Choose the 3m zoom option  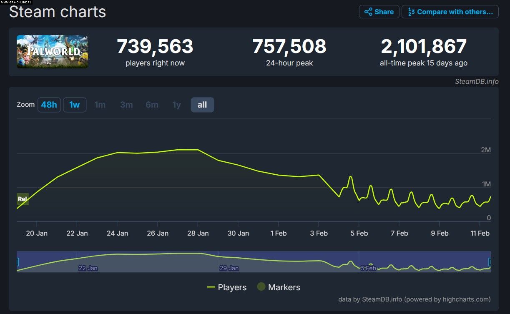(126, 105)
